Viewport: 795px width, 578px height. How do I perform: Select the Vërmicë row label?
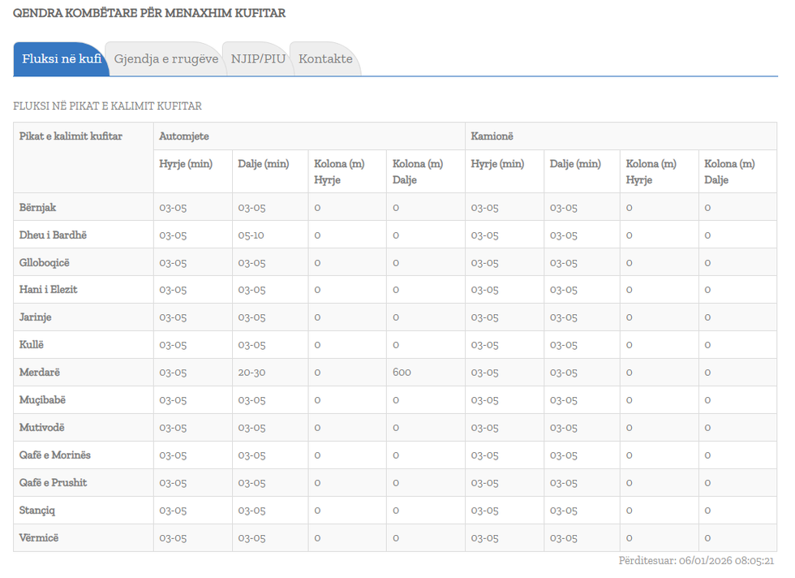pos(39,537)
